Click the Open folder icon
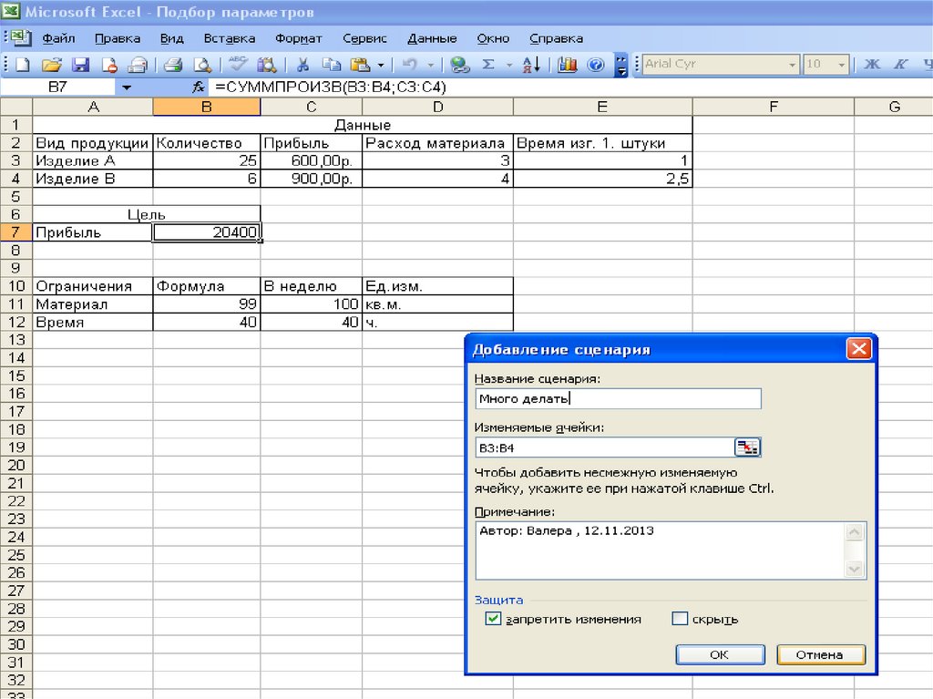 [51, 65]
